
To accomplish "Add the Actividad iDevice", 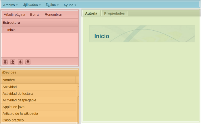I will [x=10, y=87].
